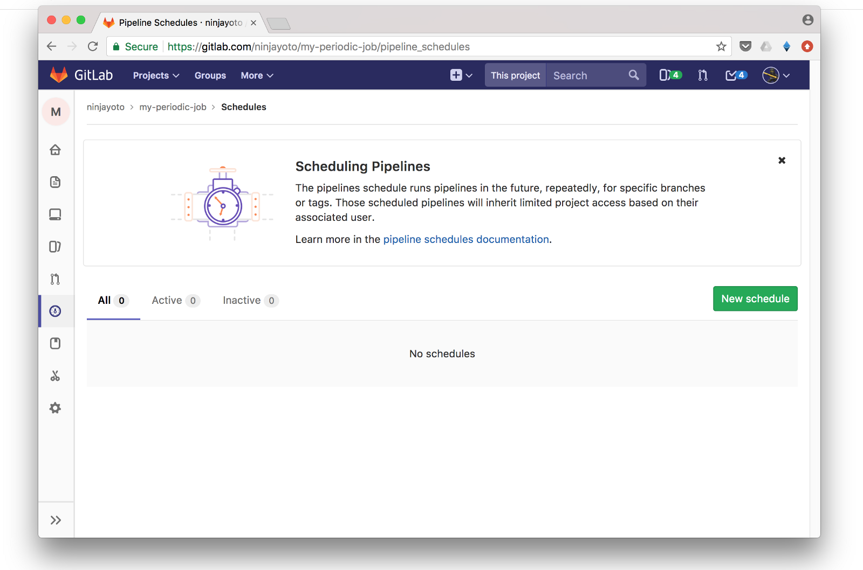Open the project home icon in sidebar
The width and height of the screenshot is (863, 570).
click(x=55, y=150)
